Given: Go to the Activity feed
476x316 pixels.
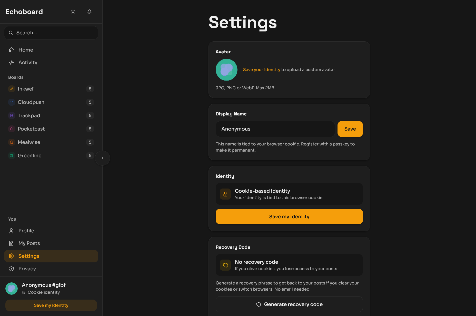Looking at the screenshot, I should pos(28,62).
